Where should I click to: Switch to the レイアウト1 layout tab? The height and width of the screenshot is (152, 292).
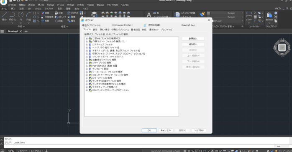pos(23,151)
